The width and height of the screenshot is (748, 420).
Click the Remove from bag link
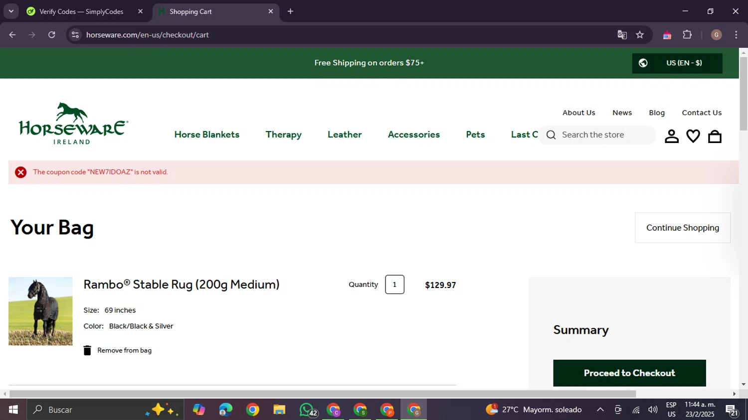coord(124,350)
